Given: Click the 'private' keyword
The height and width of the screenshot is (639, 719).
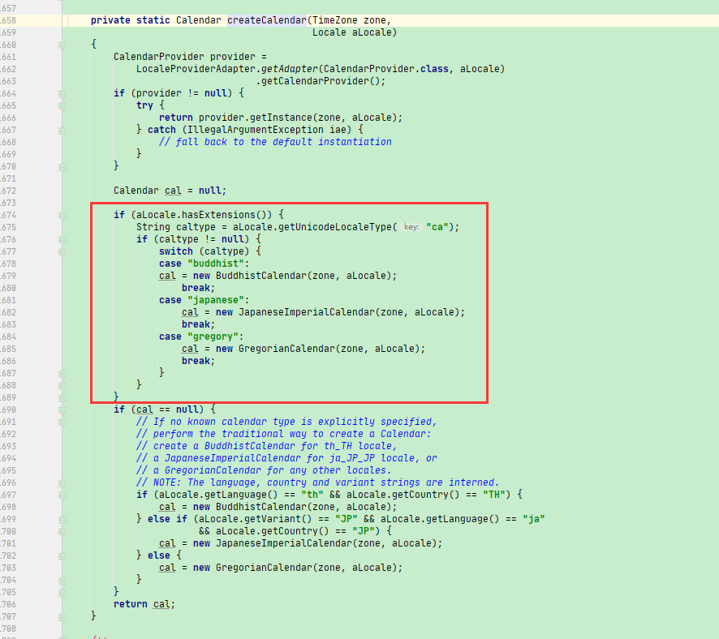Looking at the screenshot, I should (x=110, y=20).
